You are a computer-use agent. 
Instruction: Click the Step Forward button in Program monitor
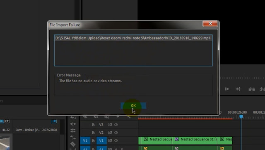[227, 89]
